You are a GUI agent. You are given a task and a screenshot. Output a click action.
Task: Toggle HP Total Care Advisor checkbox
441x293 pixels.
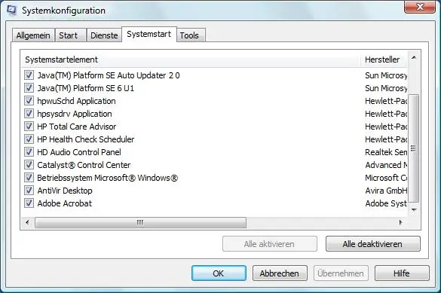(x=29, y=127)
